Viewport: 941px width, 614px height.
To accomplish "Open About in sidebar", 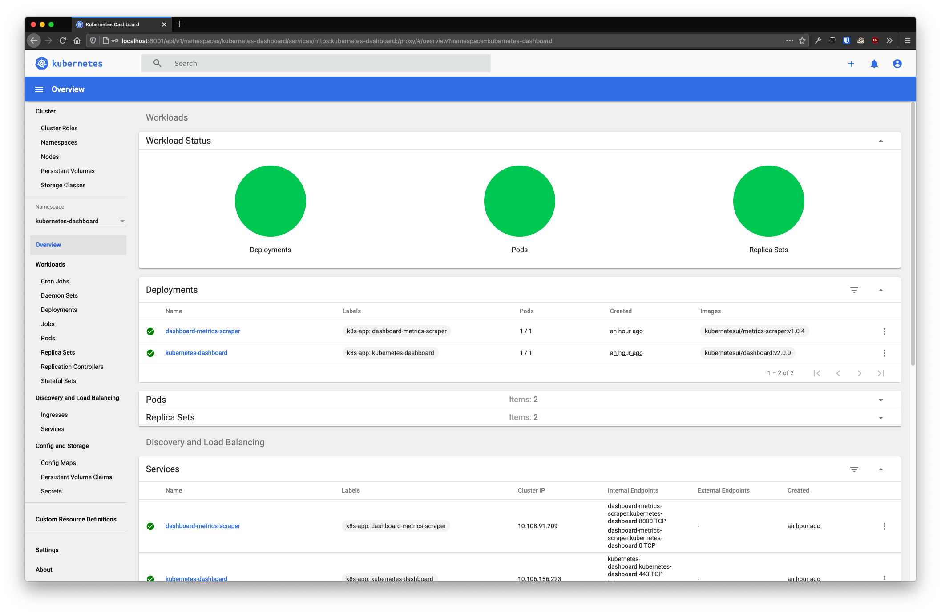I will (44, 570).
